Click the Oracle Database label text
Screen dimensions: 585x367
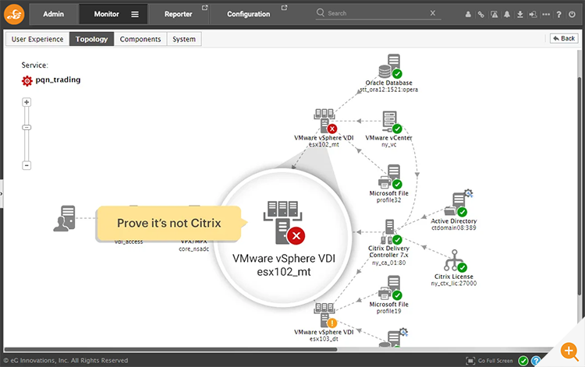(388, 83)
